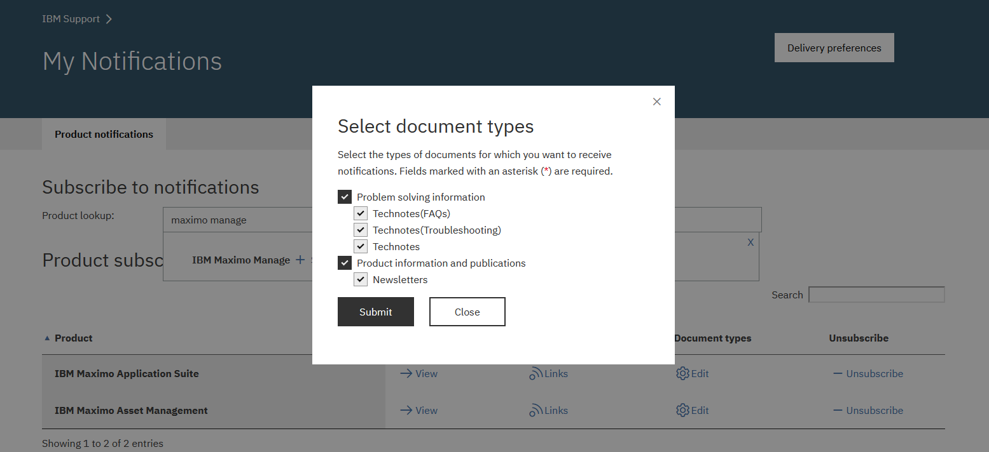Select IBM Maximo Asset Management product name
Image resolution: width=989 pixels, height=452 pixels.
click(131, 410)
